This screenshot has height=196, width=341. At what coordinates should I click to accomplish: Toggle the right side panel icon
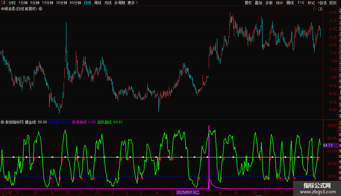pos(320,9)
